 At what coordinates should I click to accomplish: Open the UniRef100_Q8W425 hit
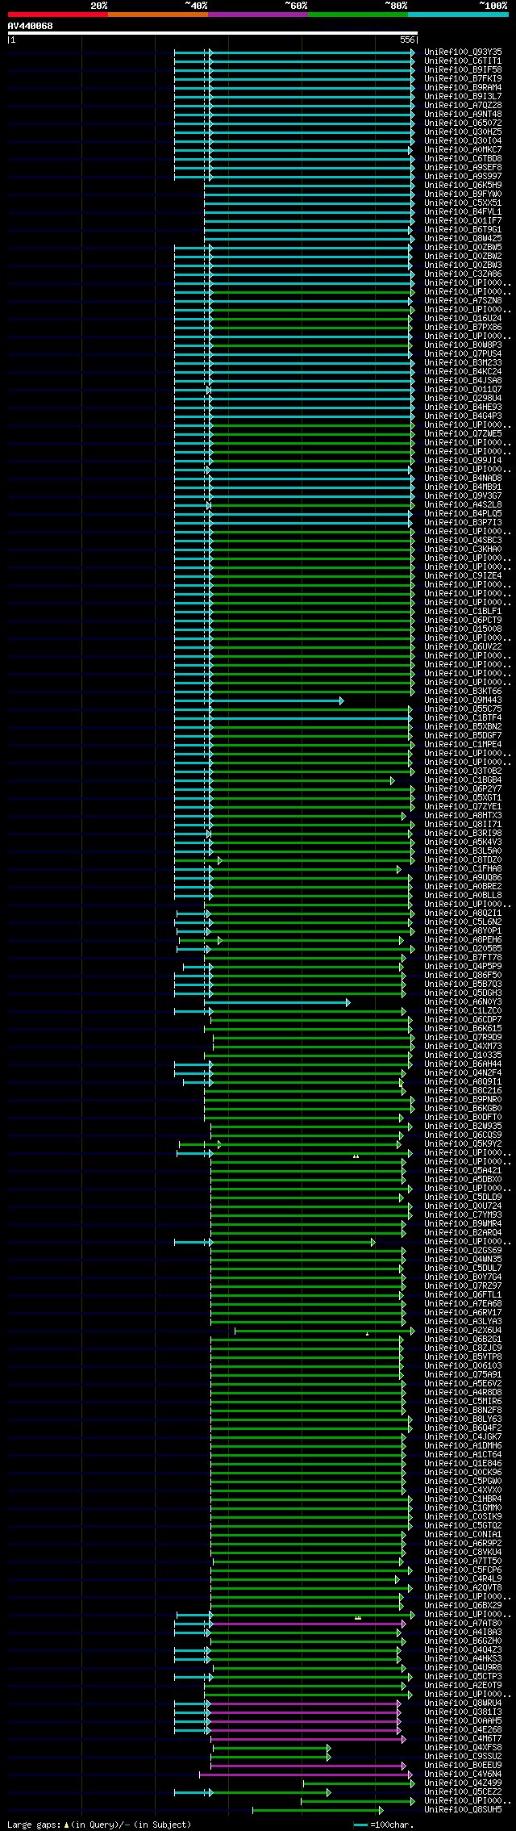pyautogui.click(x=463, y=238)
